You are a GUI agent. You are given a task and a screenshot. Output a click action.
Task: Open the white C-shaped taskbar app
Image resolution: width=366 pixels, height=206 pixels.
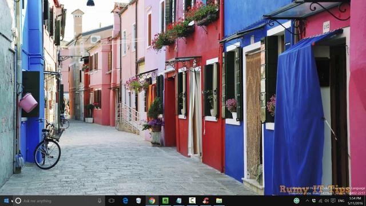(x=192, y=201)
